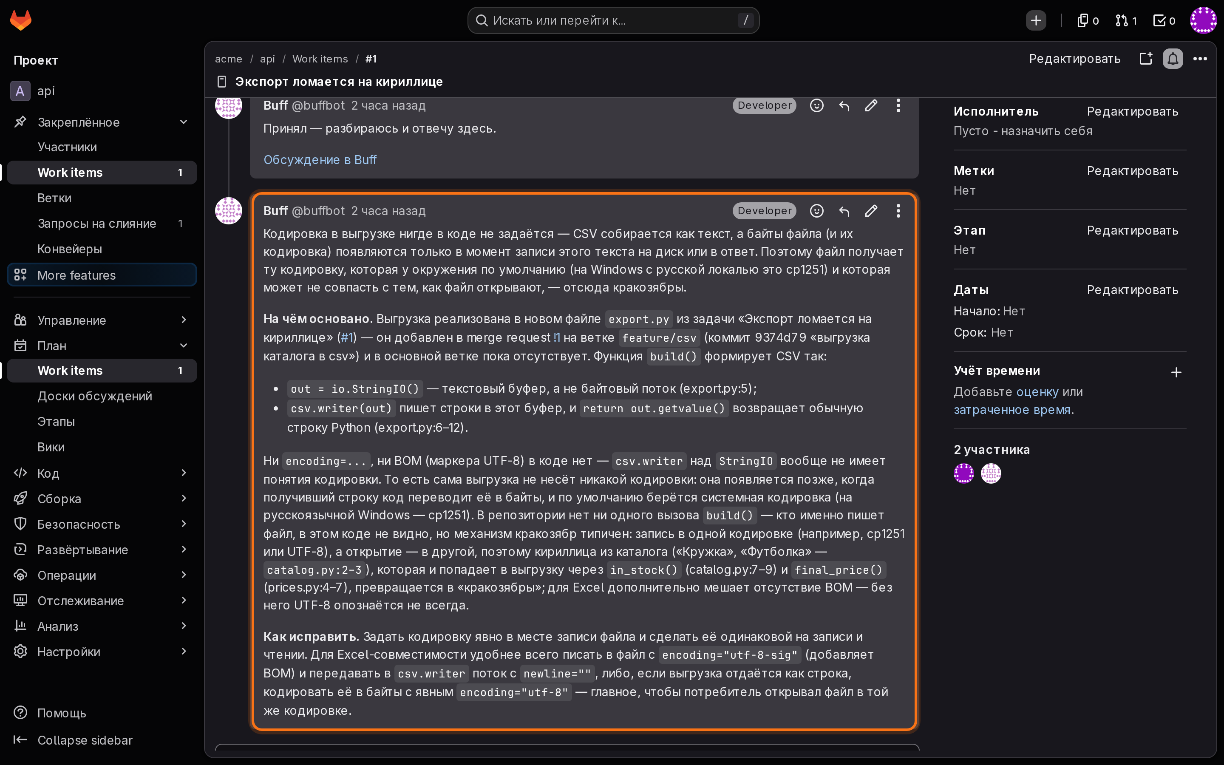
Task: Open the to-do list counter icon
Action: [x=1164, y=20]
